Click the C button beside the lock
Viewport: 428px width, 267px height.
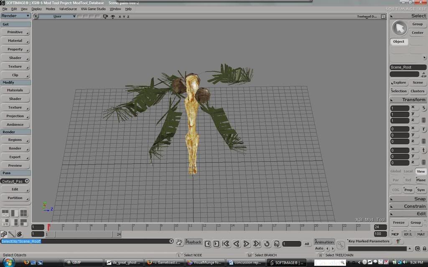pos(418,249)
